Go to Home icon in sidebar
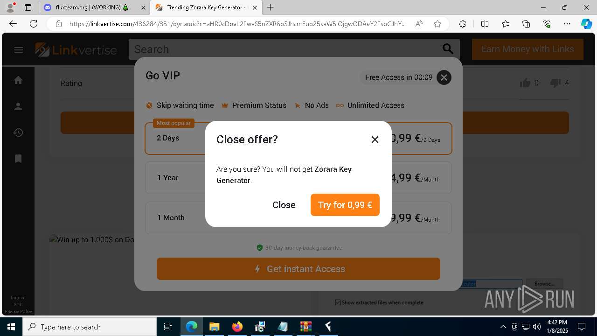 pyautogui.click(x=18, y=80)
